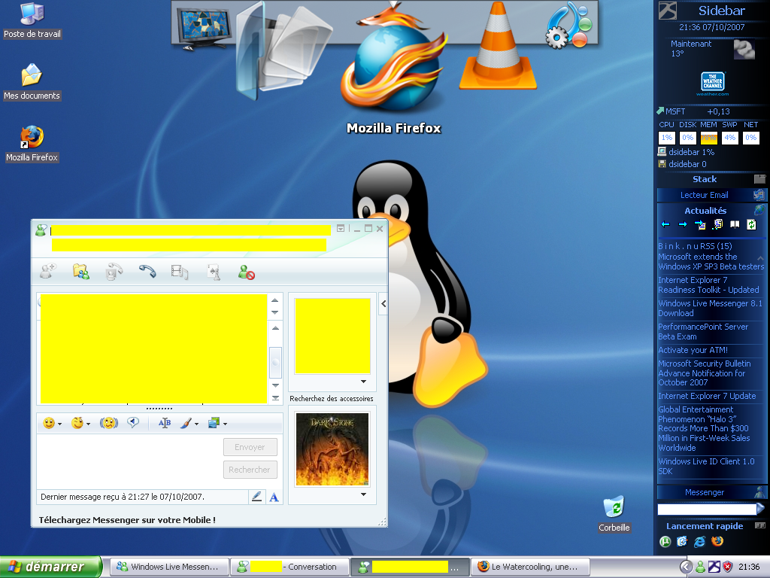
Task: Open the Internet Explorer 7 Update news link
Action: point(707,396)
